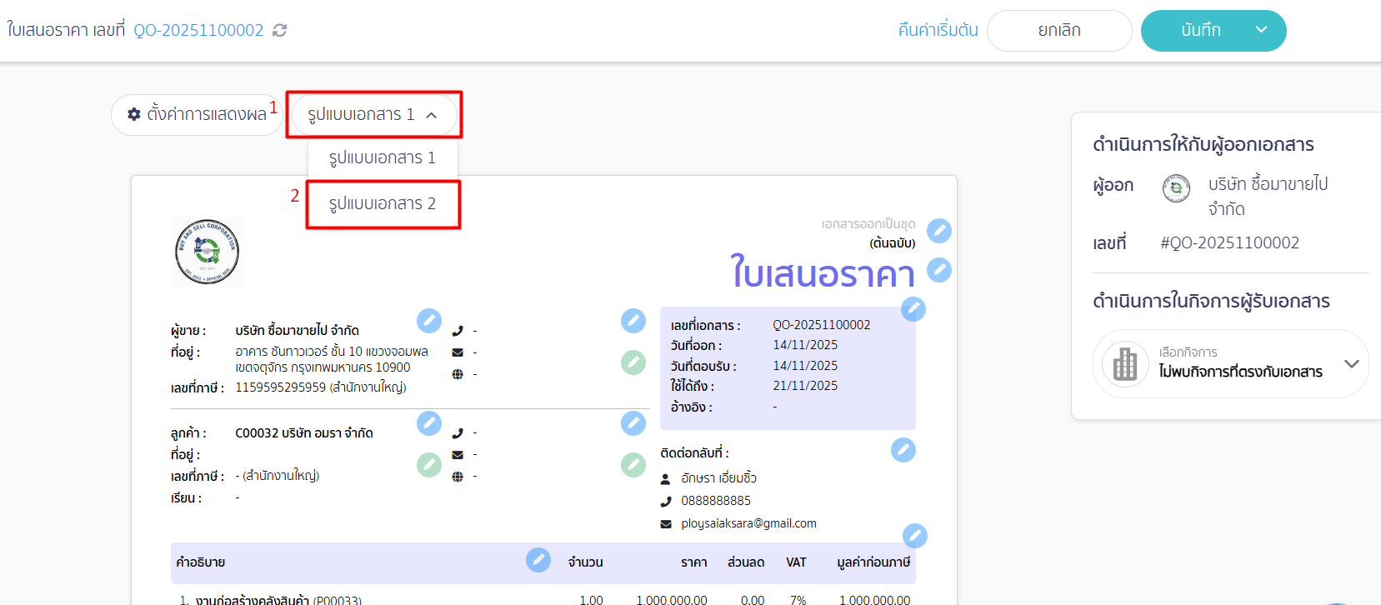The image size is (1381, 605).
Task: Click the gear icon in ตั้งค่าการแสดงผล
Action: point(134,114)
